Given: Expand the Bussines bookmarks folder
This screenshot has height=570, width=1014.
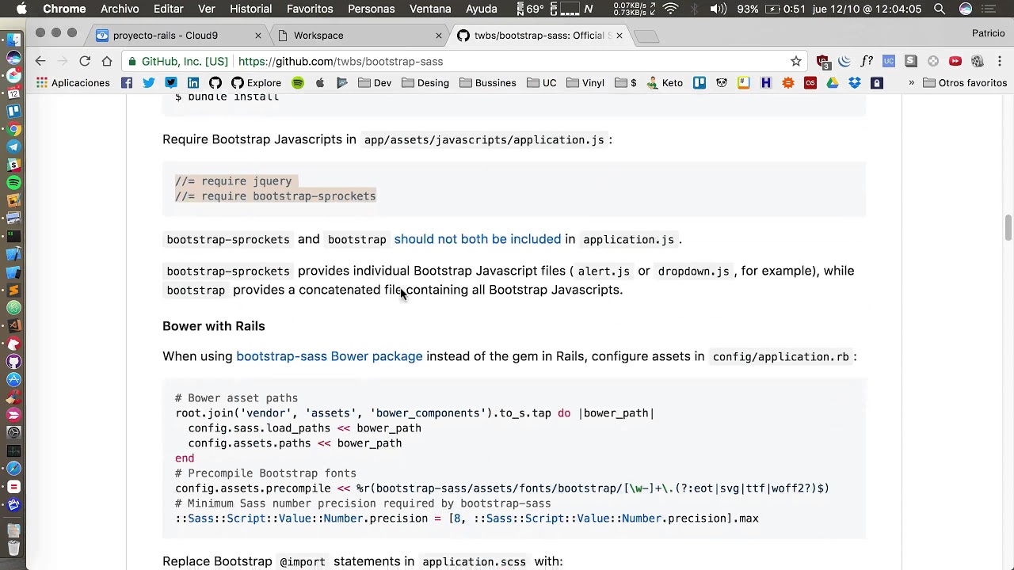Looking at the screenshot, I should 488,83.
